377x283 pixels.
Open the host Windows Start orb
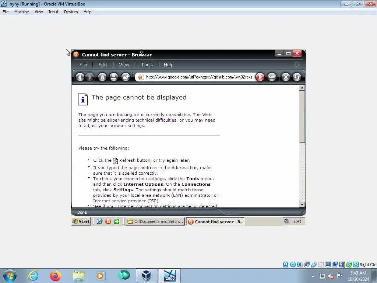click(x=10, y=276)
